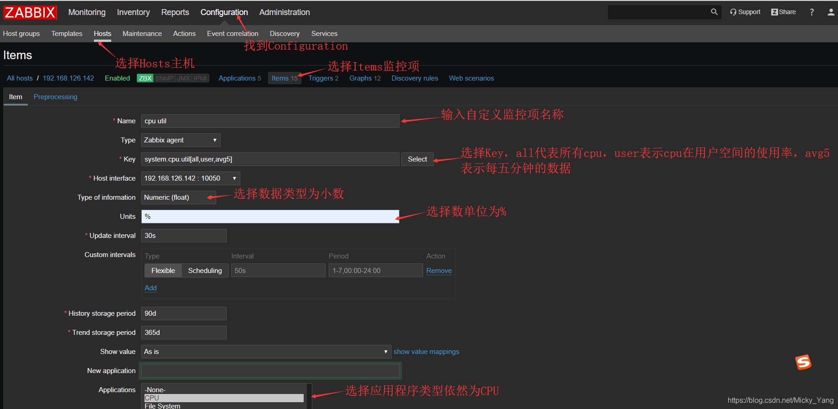Open the user profile icon
This screenshot has width=838, height=409.
click(x=831, y=12)
